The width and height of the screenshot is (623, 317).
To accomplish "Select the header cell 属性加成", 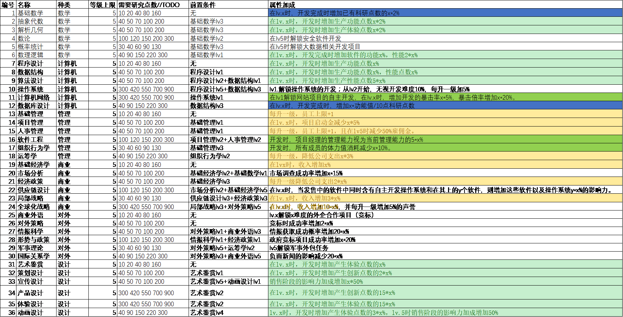I will tap(445, 5).
